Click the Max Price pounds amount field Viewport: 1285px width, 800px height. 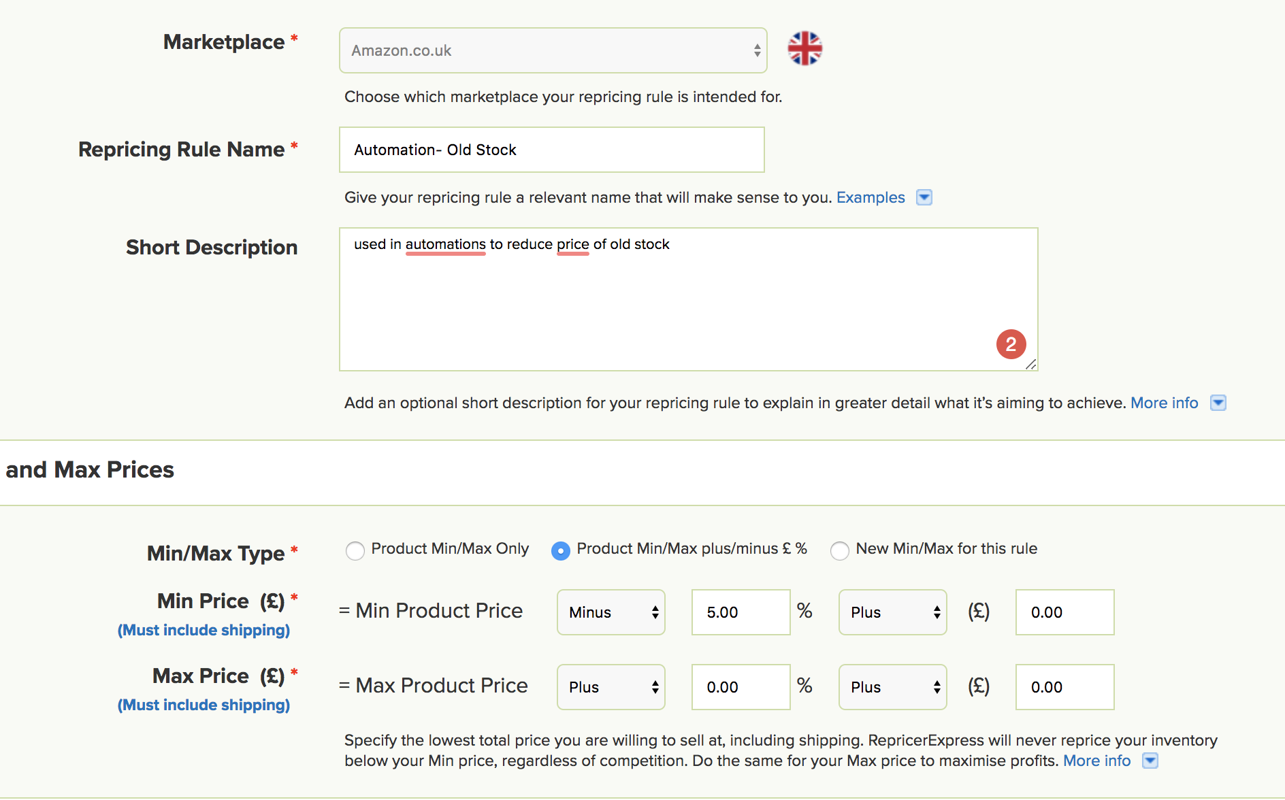coord(1064,687)
